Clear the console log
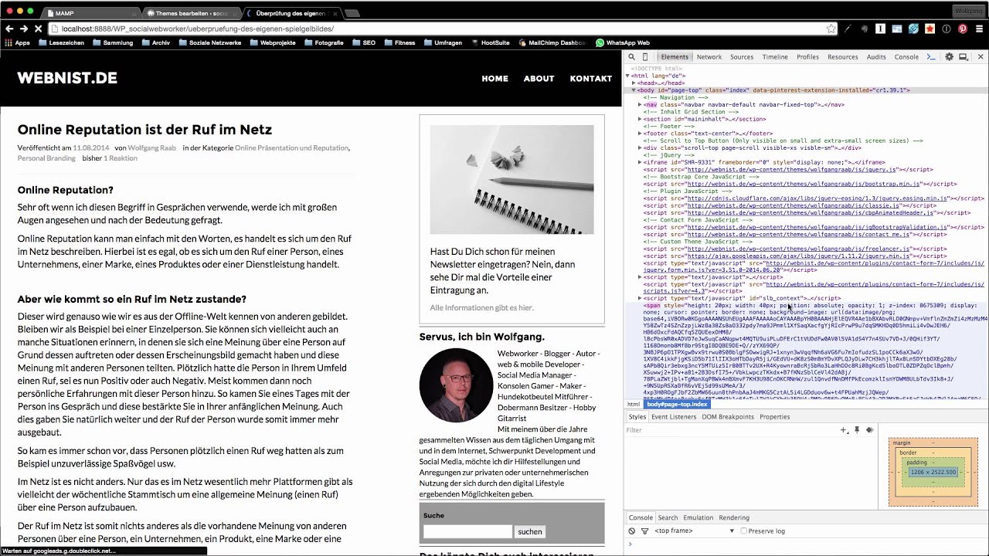 632,531
